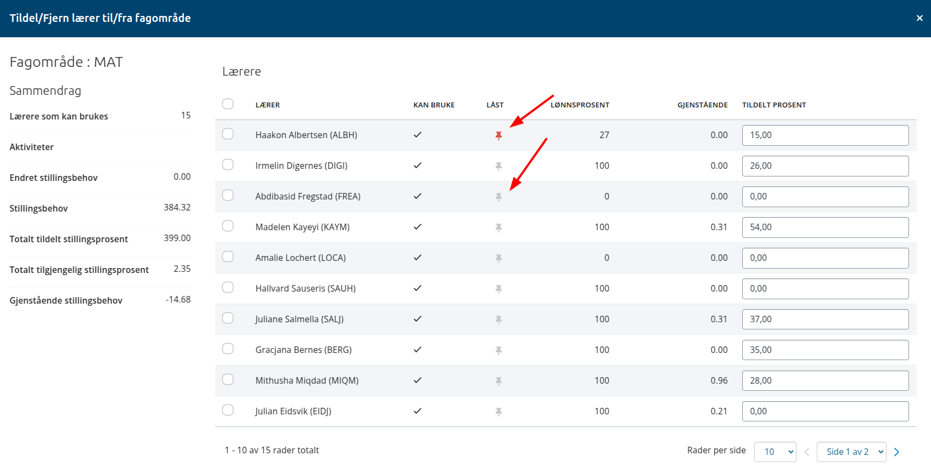
Task: Sort by TILDELT PROSENT column header
Action: (x=774, y=105)
